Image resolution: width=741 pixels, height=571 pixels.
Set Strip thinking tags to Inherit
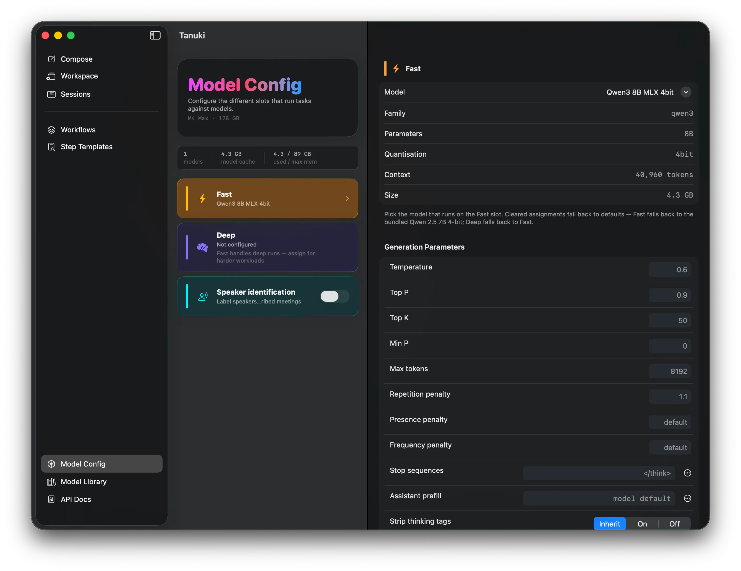[609, 524]
